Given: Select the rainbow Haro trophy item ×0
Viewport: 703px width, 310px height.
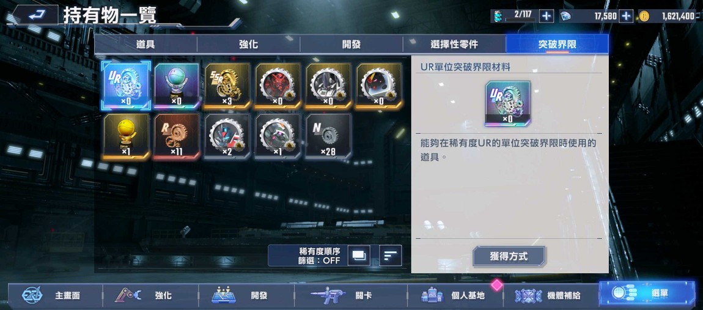Looking at the screenshot, I should pos(177,86).
